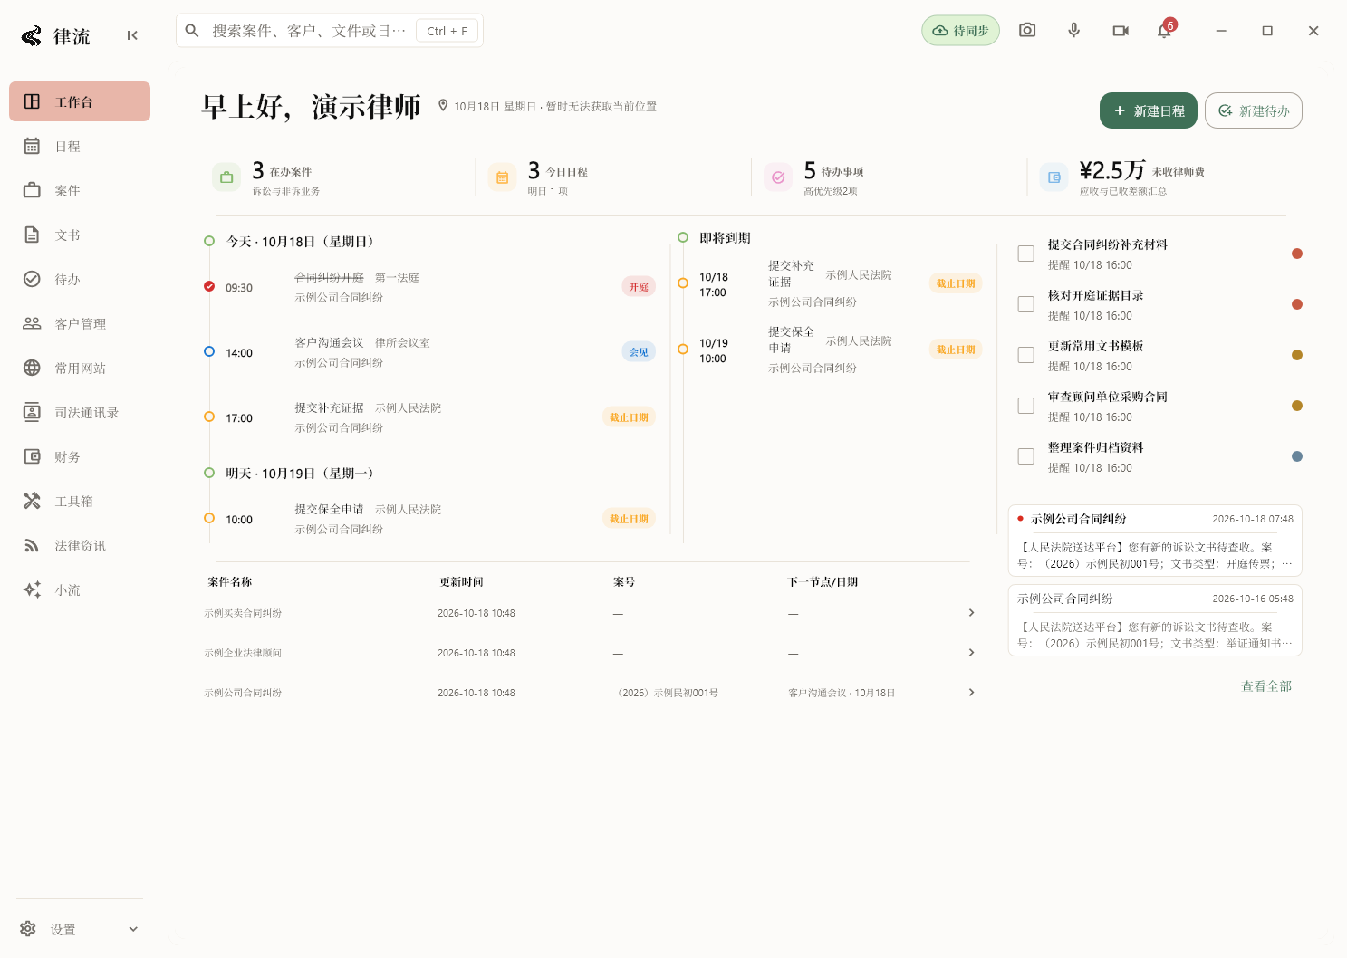Screen dimensions: 1347x958
Task: Activate the microphone voice input
Action: 1073,30
